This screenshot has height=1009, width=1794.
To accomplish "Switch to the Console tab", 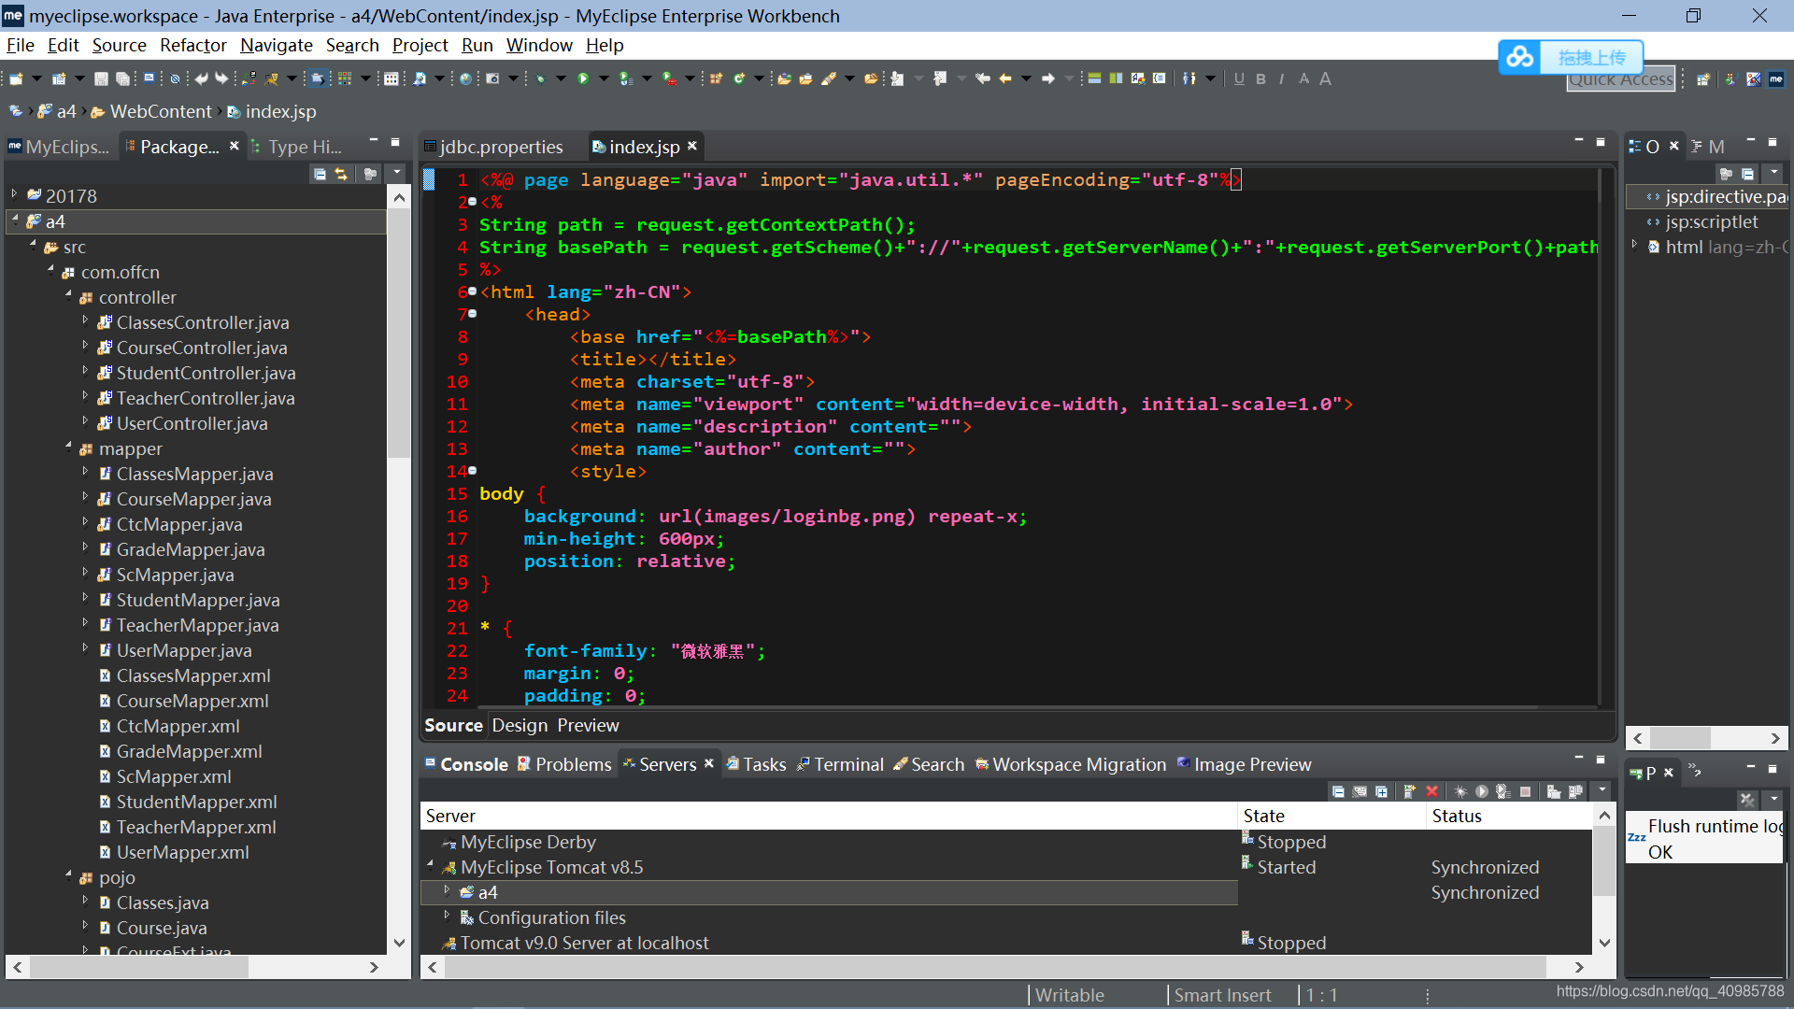I will pos(466,764).
